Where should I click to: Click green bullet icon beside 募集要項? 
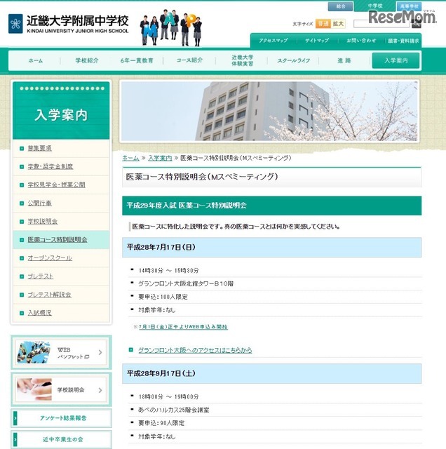click(x=22, y=148)
